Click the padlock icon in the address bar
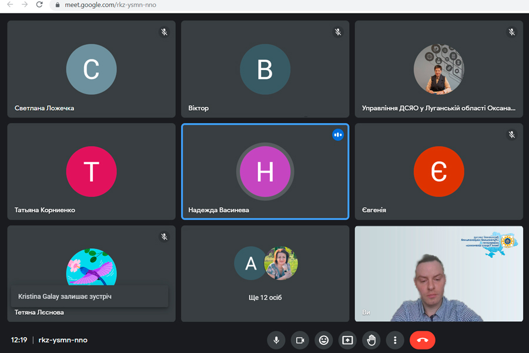 [58, 5]
